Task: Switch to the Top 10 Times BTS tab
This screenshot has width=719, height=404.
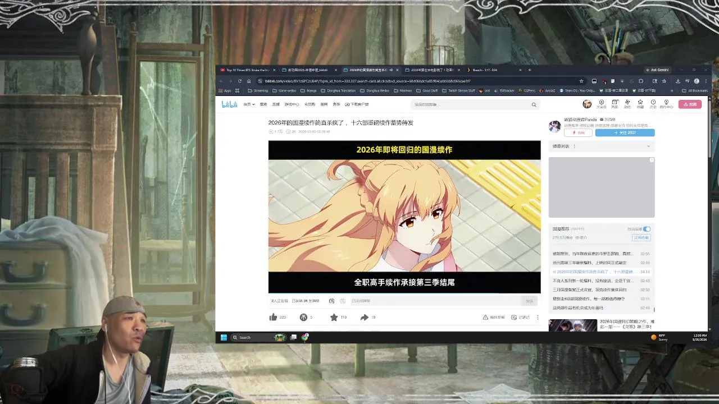Action: (247, 70)
